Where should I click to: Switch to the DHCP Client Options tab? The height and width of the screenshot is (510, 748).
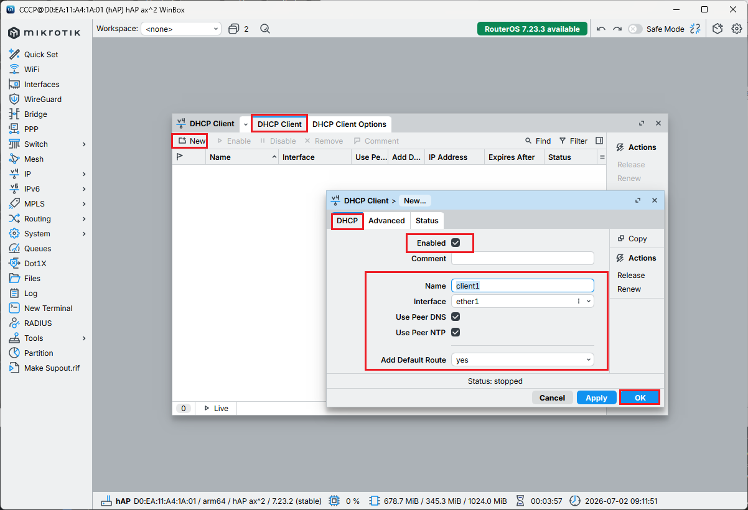(349, 124)
